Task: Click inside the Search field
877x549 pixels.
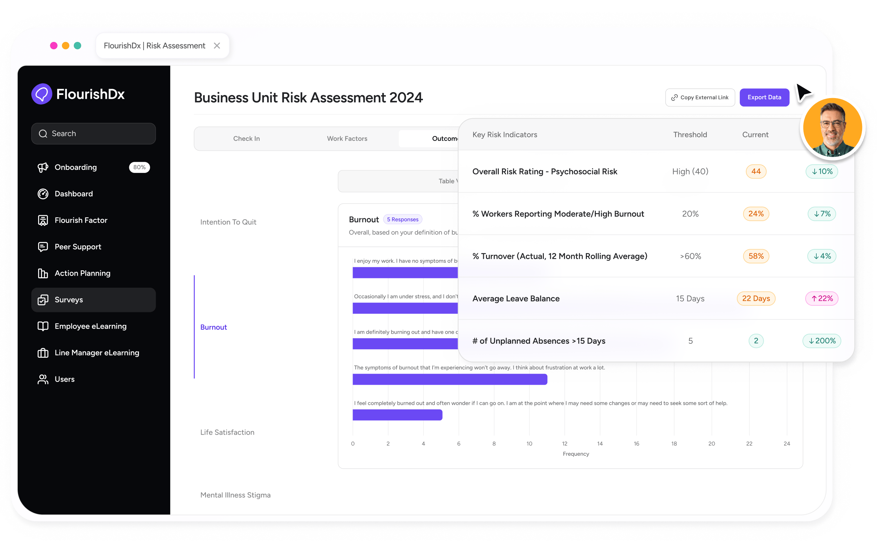Action: tap(93, 133)
